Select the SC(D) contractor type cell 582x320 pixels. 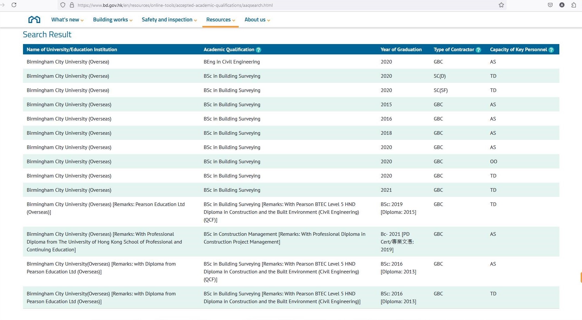pyautogui.click(x=439, y=76)
